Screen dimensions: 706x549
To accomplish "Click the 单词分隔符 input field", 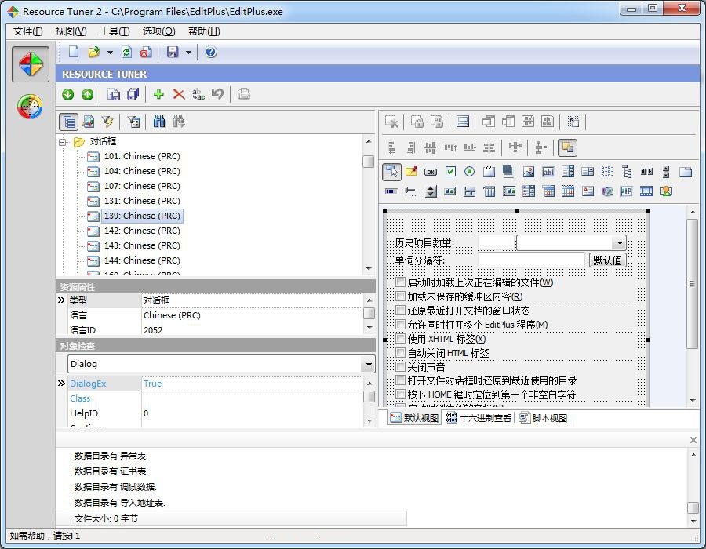I will (531, 260).
